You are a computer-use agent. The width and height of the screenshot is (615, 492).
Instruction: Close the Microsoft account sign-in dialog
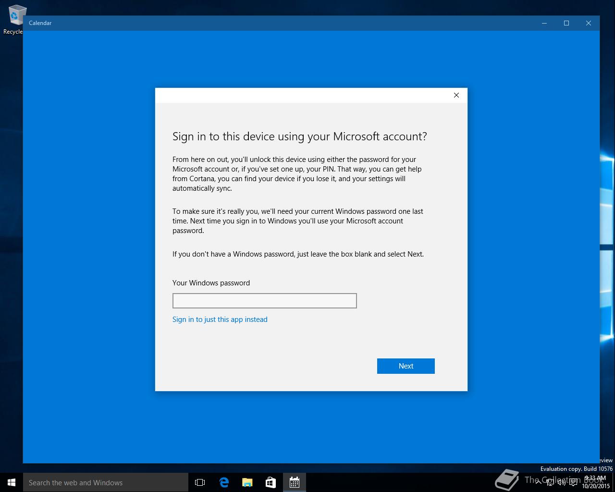[x=456, y=95]
